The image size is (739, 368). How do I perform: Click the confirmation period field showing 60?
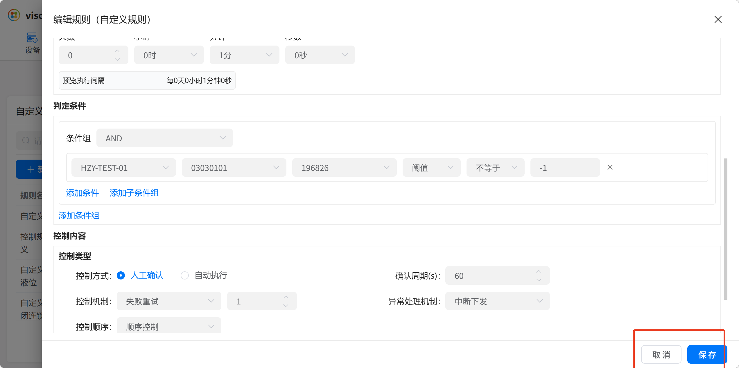[498, 275]
